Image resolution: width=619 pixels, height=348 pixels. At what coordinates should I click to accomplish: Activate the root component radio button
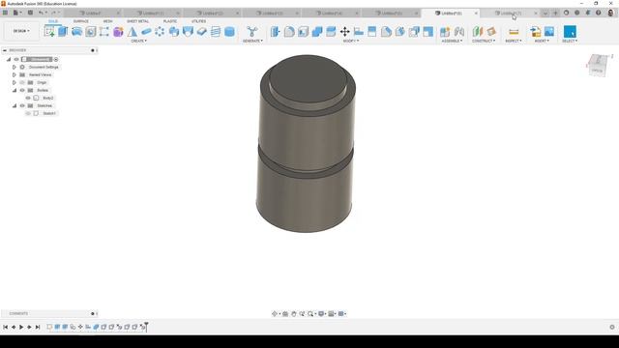point(56,59)
